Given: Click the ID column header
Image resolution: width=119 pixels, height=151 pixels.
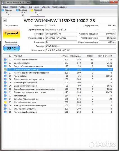Looking at the screenshot, I should 10,56.
